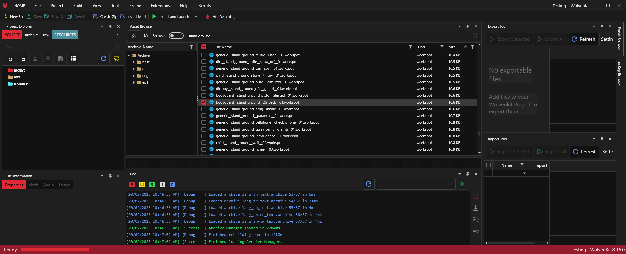Click the Asset Browser search field

point(328,36)
